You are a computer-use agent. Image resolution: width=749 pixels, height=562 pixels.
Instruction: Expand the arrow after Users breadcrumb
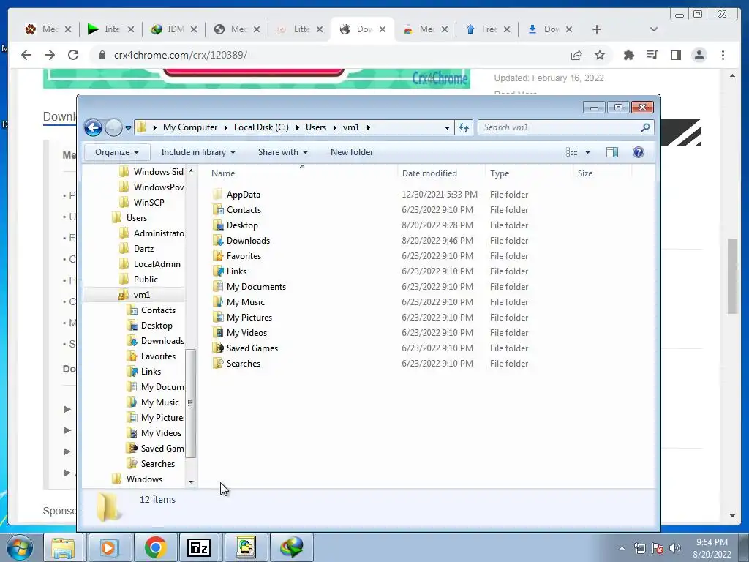point(334,127)
